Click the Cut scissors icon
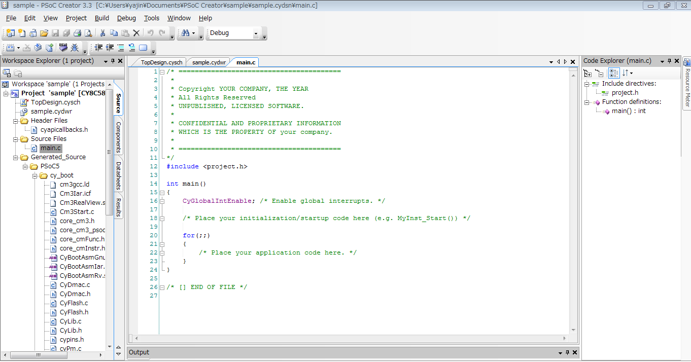The image size is (691, 362). (x=102, y=33)
